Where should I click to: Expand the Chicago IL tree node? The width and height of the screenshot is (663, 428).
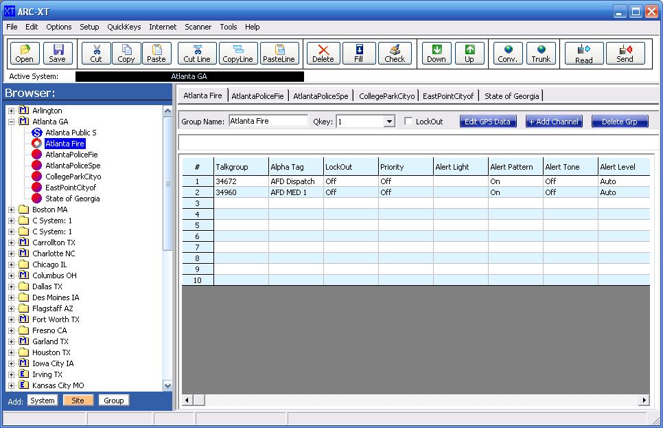(x=12, y=264)
